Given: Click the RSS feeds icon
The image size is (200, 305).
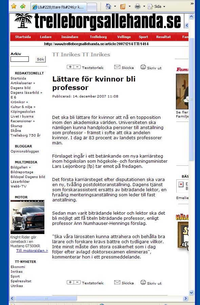Looking at the screenshot, I should pos(123,6).
